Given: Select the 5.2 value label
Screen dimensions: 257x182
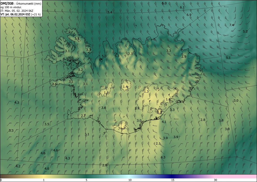Looking at the screenshot, I should [245, 31].
